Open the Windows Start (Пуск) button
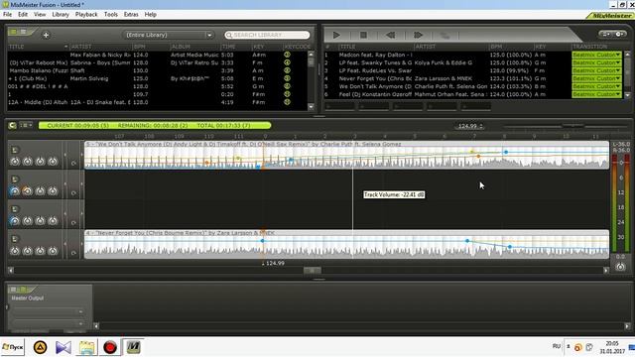Image resolution: width=635 pixels, height=357 pixels. [x=13, y=347]
